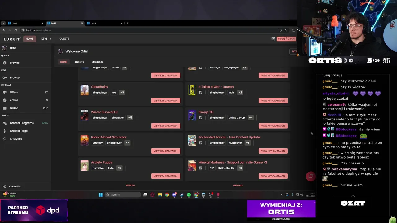Click the Ended folder icon in sidebar
Screen dimensions: 397x223
(x=5, y=108)
